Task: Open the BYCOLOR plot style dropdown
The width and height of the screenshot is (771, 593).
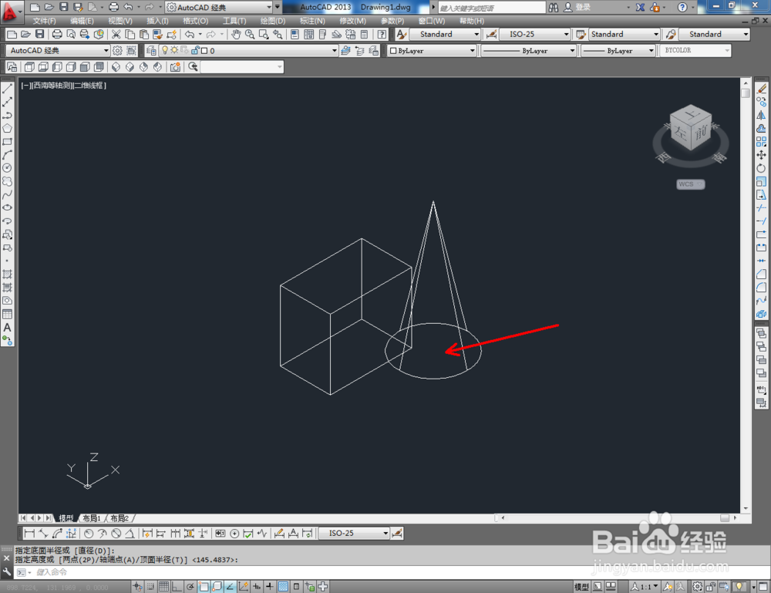Action: point(695,51)
